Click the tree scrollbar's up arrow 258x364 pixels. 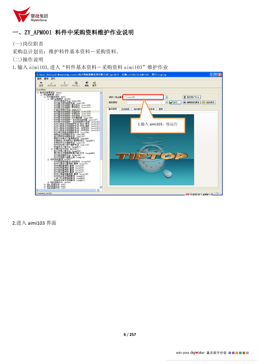tap(101, 92)
